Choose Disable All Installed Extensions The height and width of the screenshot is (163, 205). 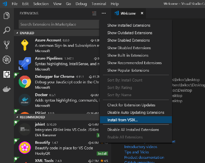(136, 130)
